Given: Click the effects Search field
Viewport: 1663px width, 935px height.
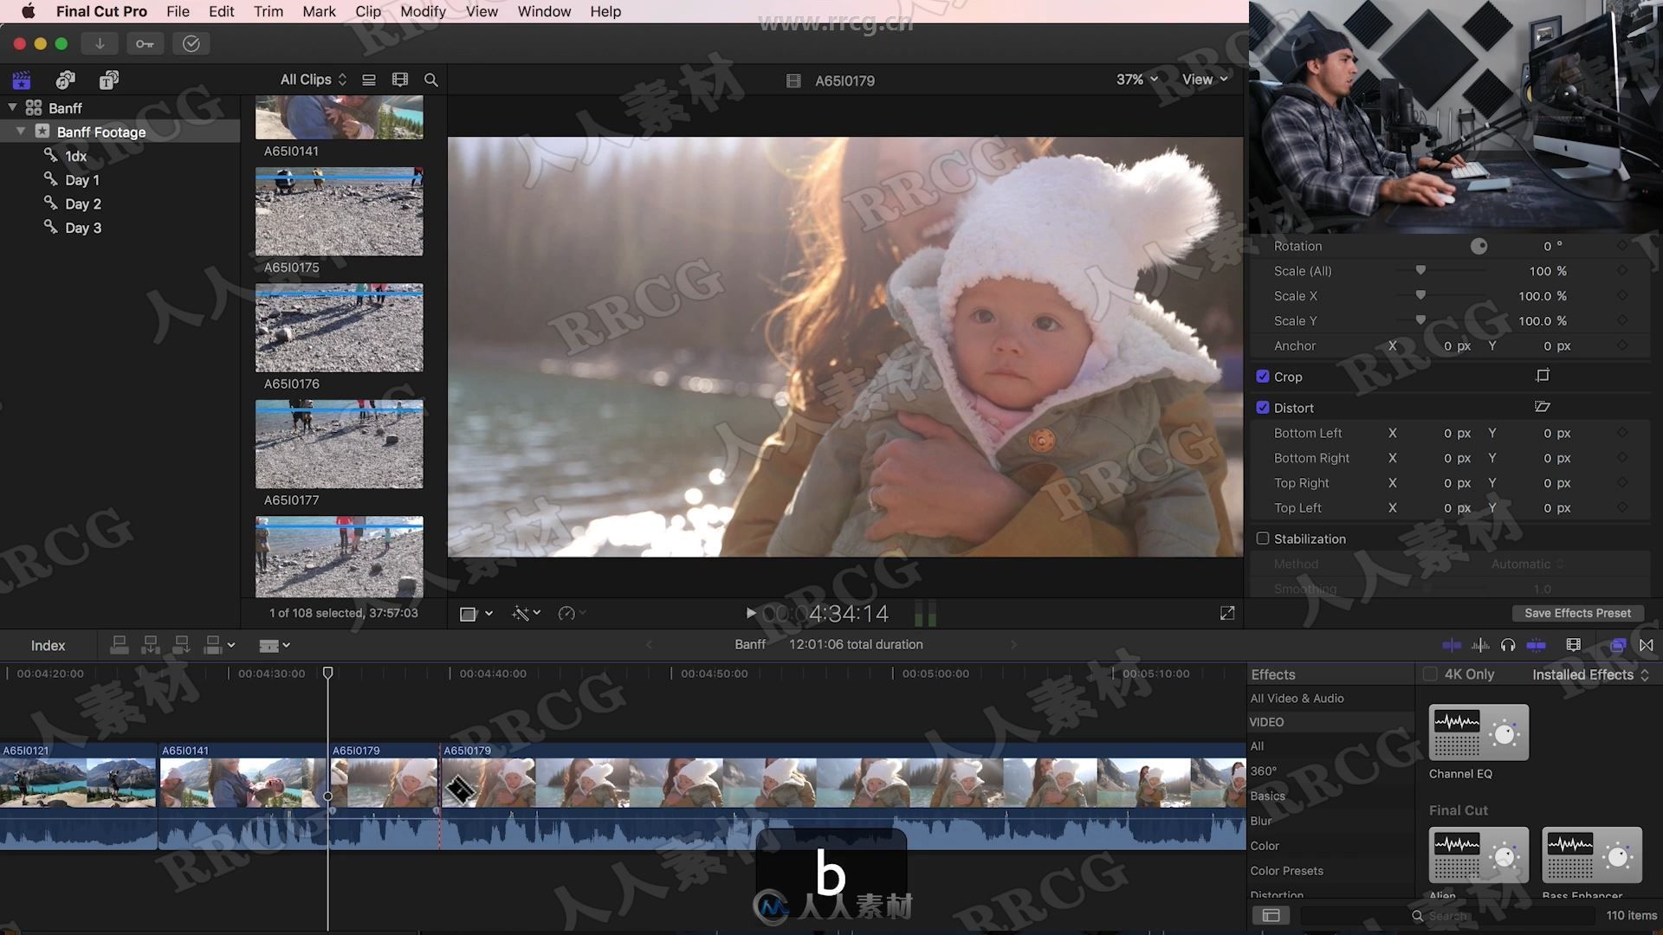Looking at the screenshot, I should [x=1446, y=915].
